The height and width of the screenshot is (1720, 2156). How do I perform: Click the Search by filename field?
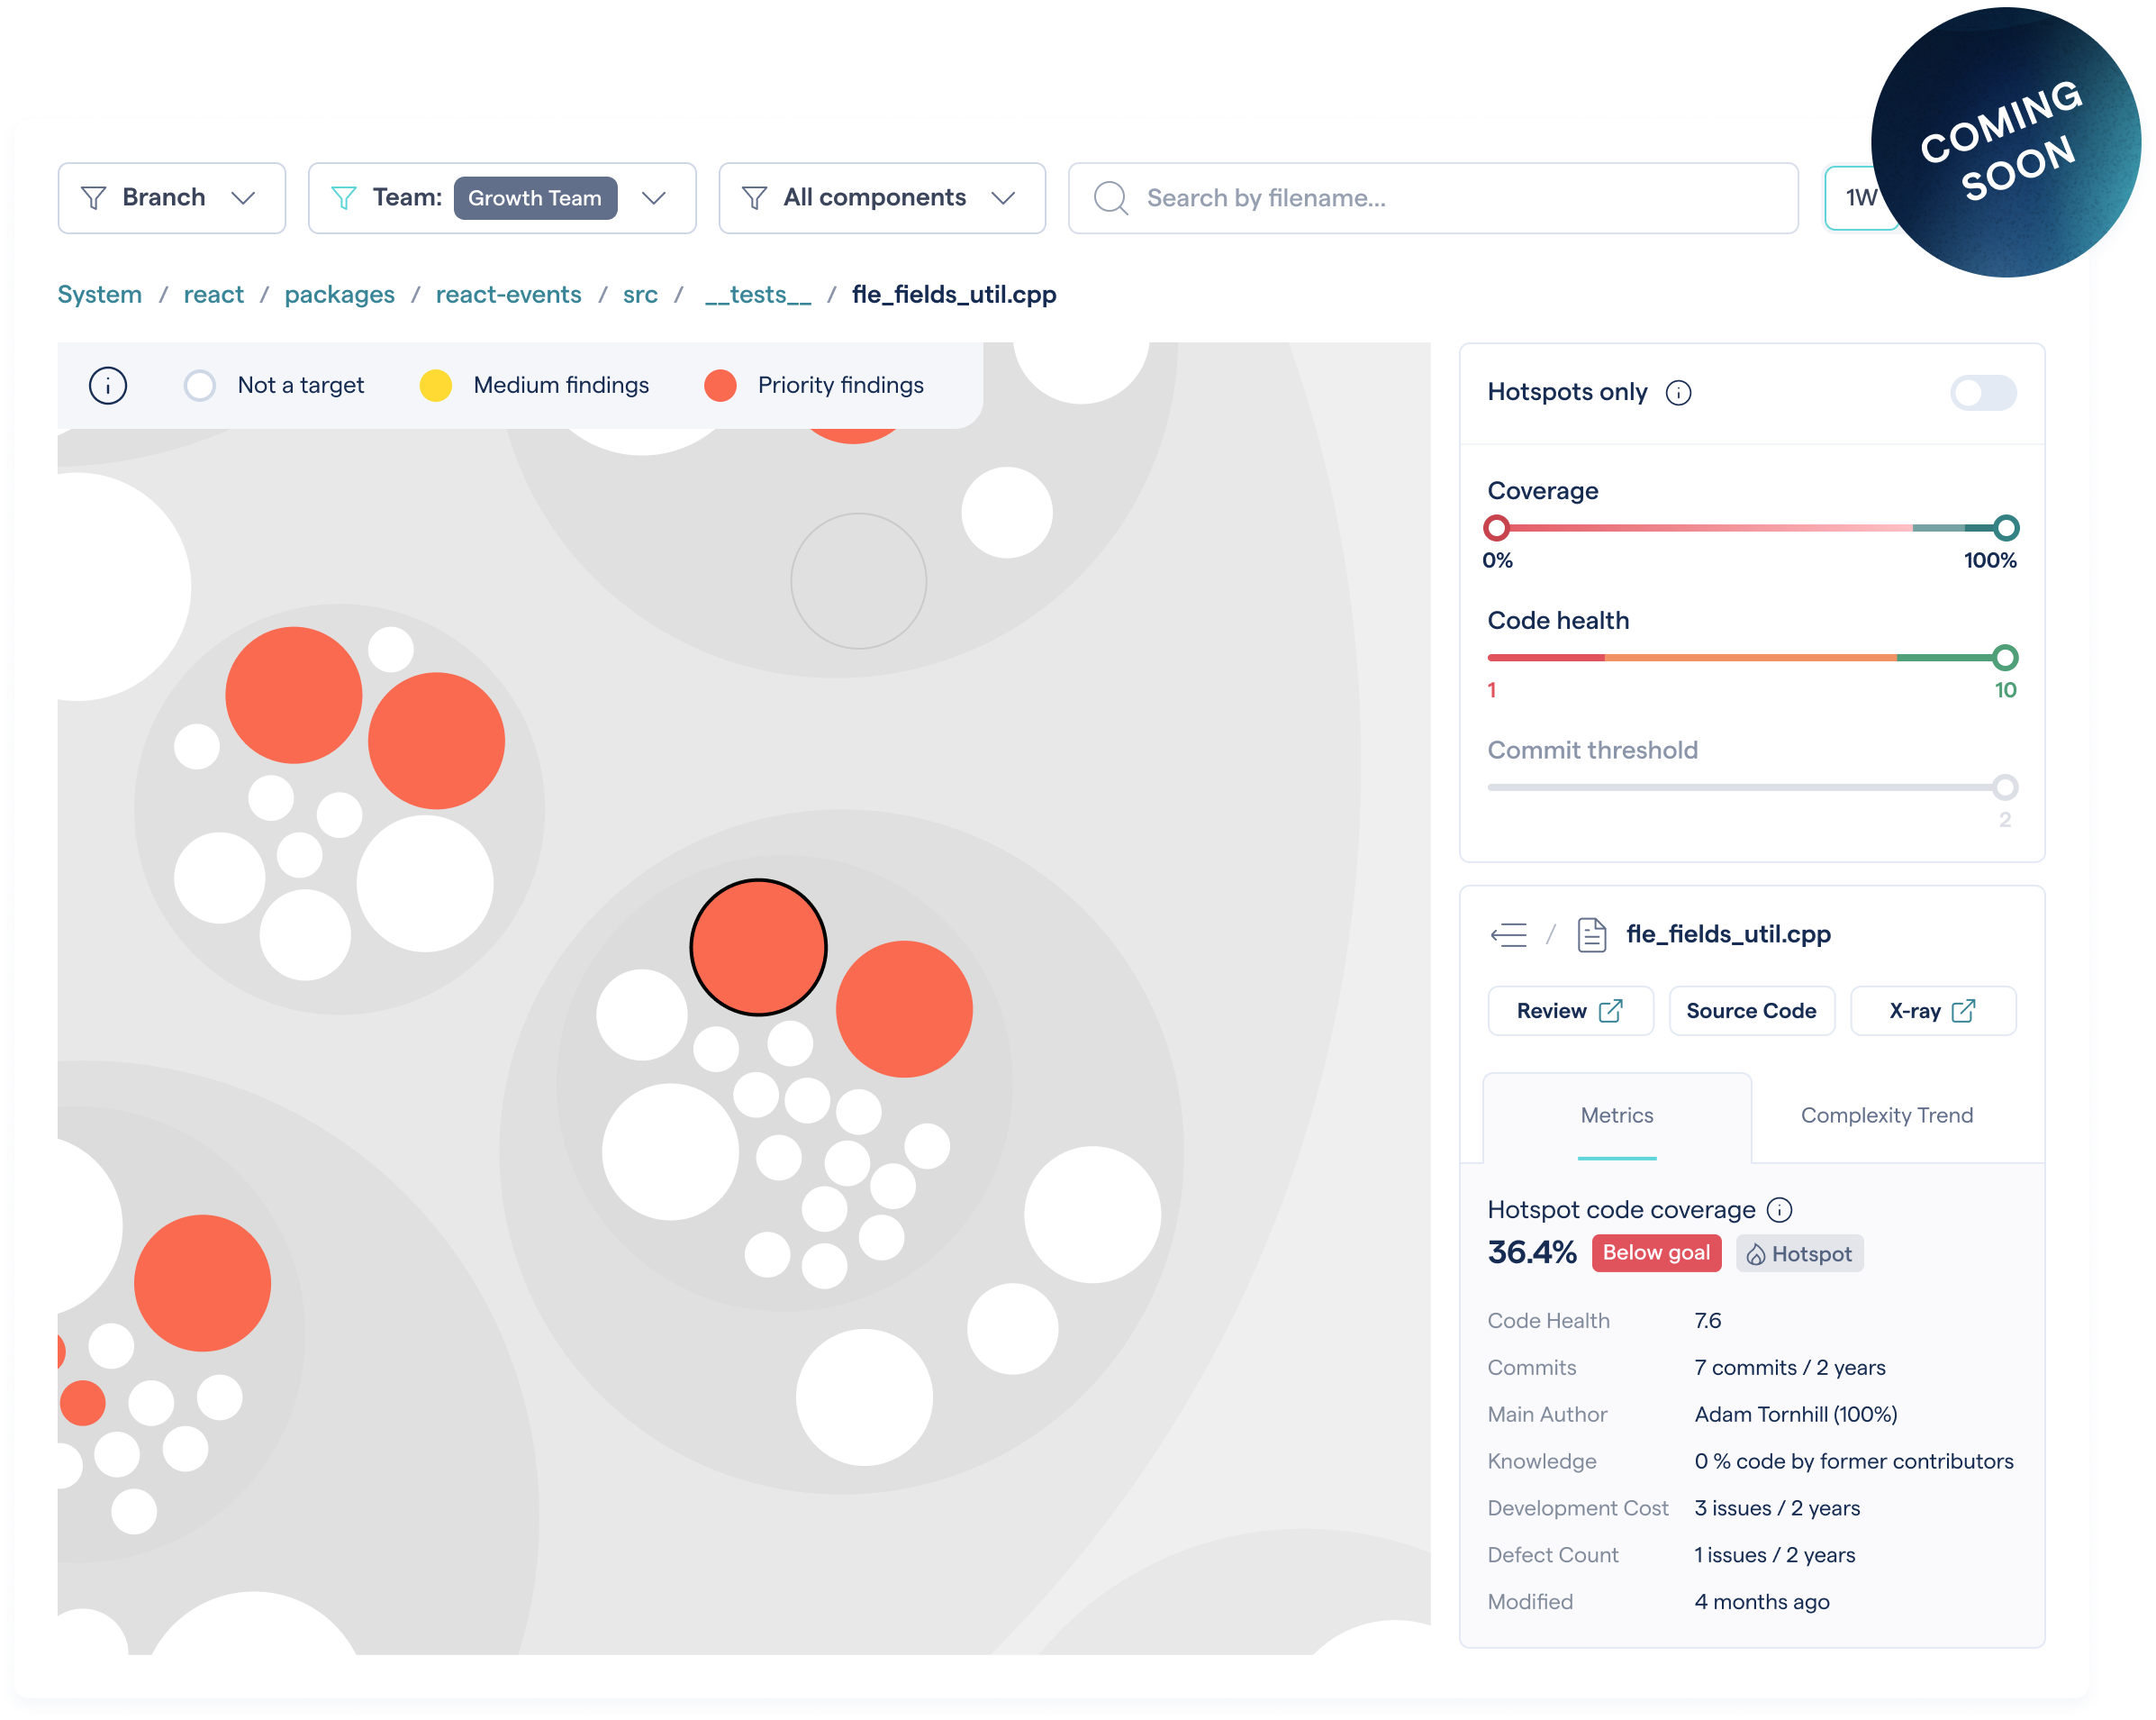click(1450, 198)
